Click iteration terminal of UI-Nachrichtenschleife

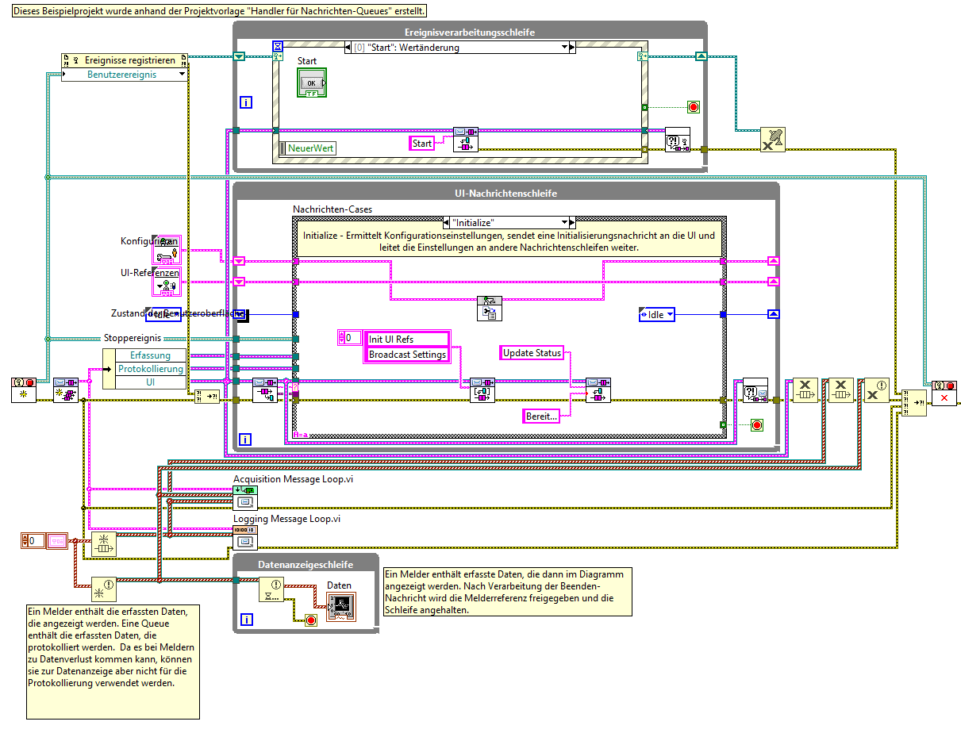tap(246, 439)
